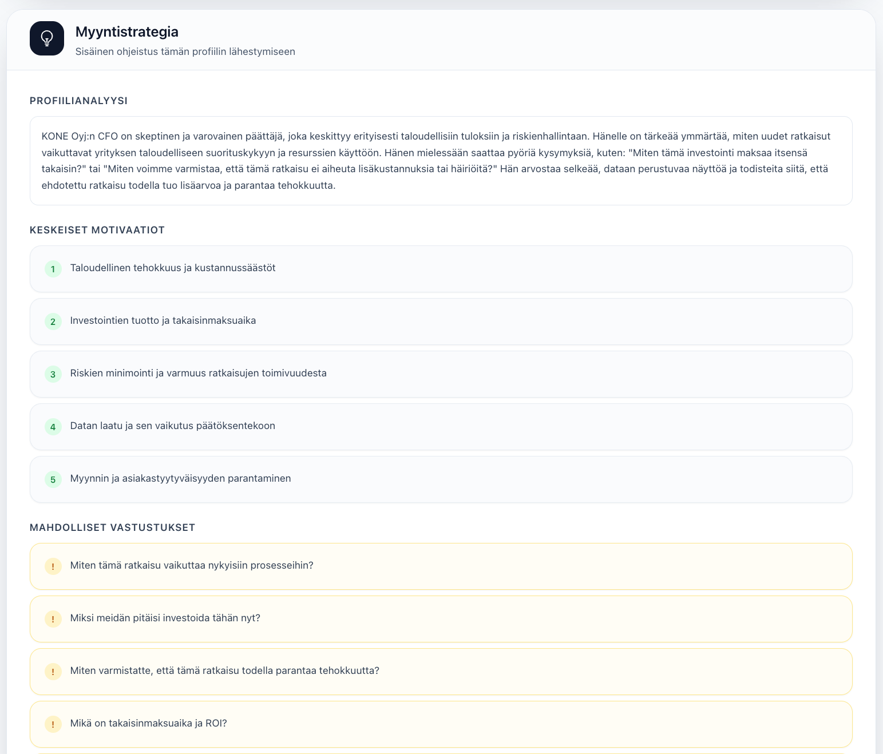Click the warning icon beside the takaisinmaksuaika ja ROI question
The width and height of the screenshot is (883, 754).
pos(53,724)
